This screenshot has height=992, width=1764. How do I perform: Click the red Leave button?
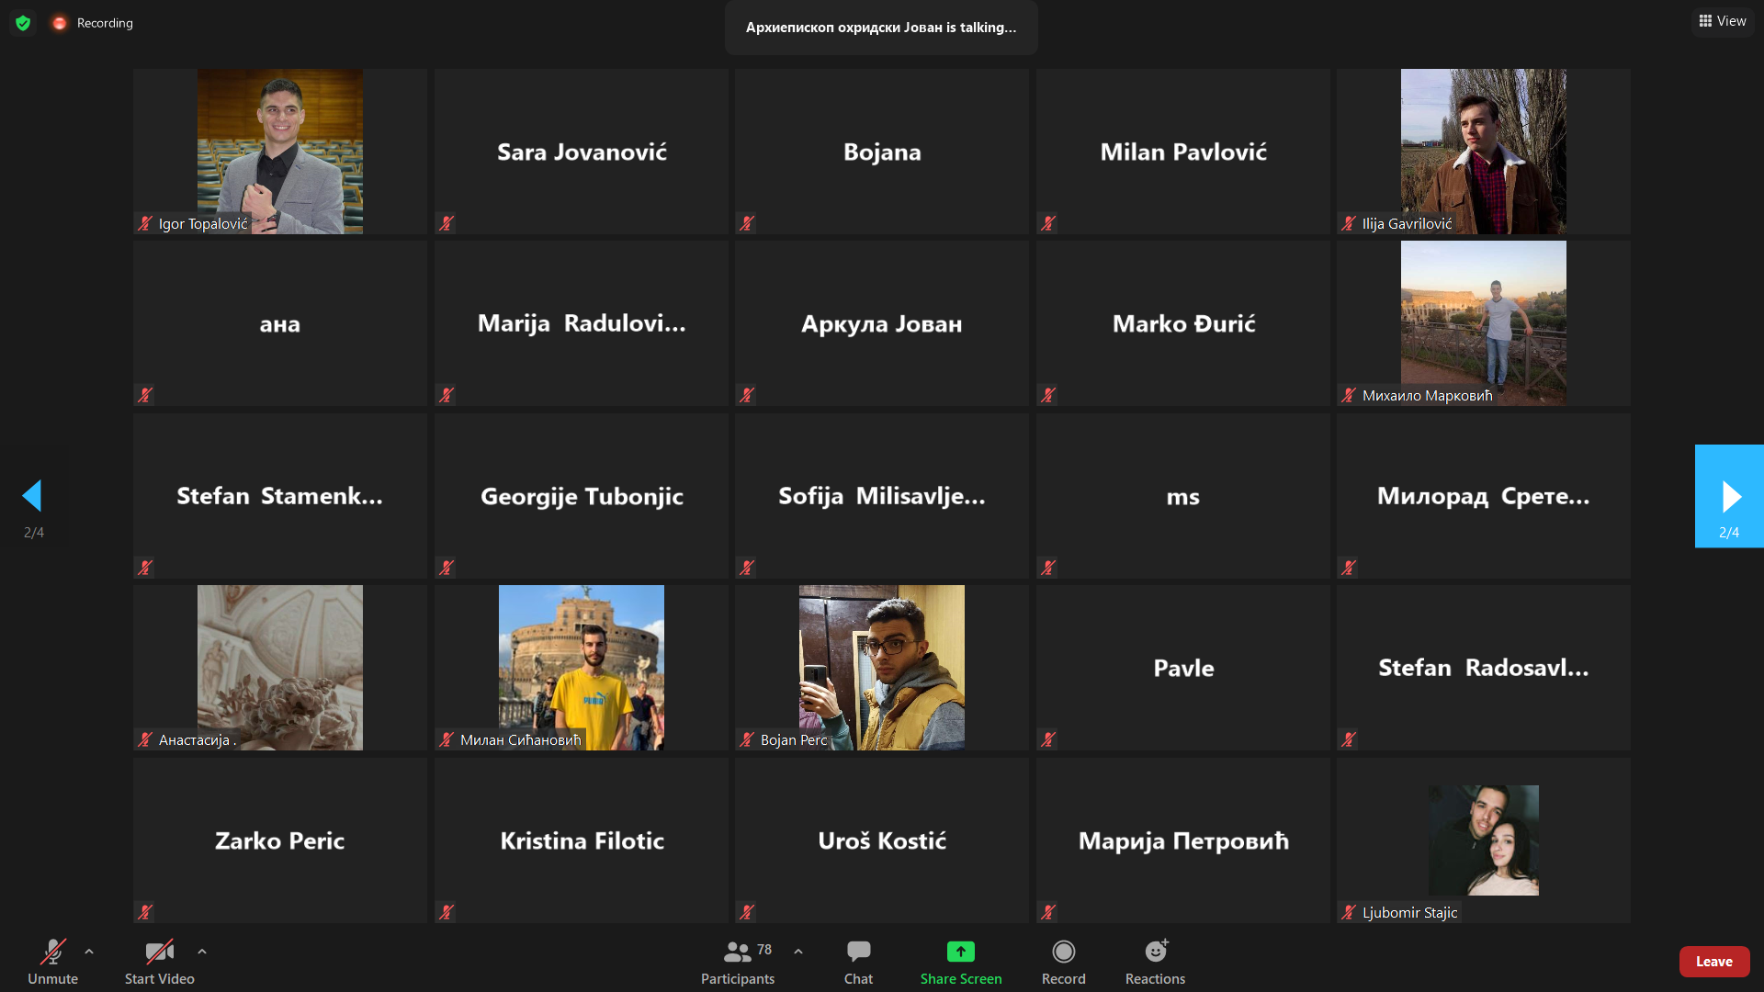point(1713,962)
